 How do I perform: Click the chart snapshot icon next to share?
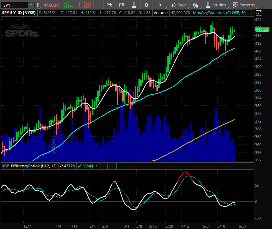[x=122, y=5]
